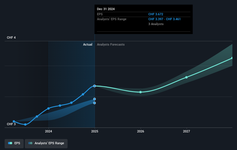Click the EPS point in mid-2024

71,103
